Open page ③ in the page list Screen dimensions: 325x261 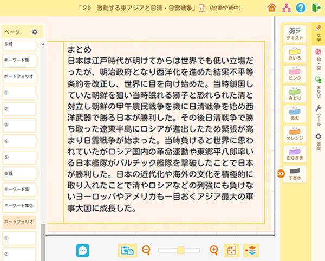pos(19,125)
